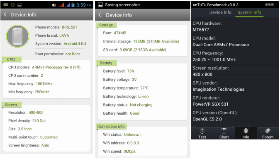Select the CPU section header
This screenshot has height=158, width=280.
(12, 59)
